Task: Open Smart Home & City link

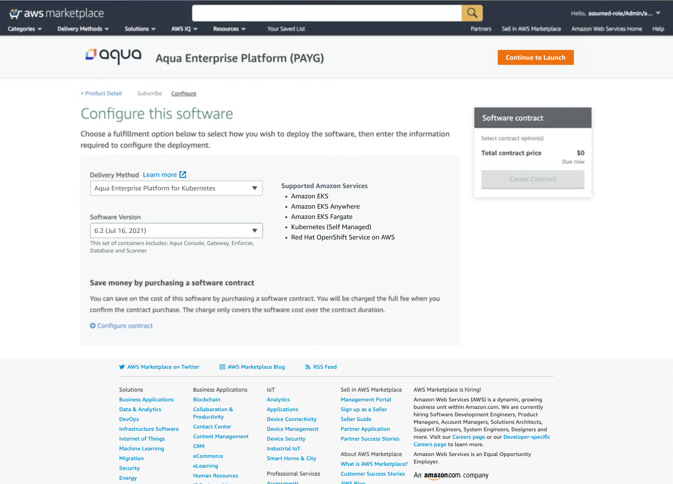Action: pos(291,458)
